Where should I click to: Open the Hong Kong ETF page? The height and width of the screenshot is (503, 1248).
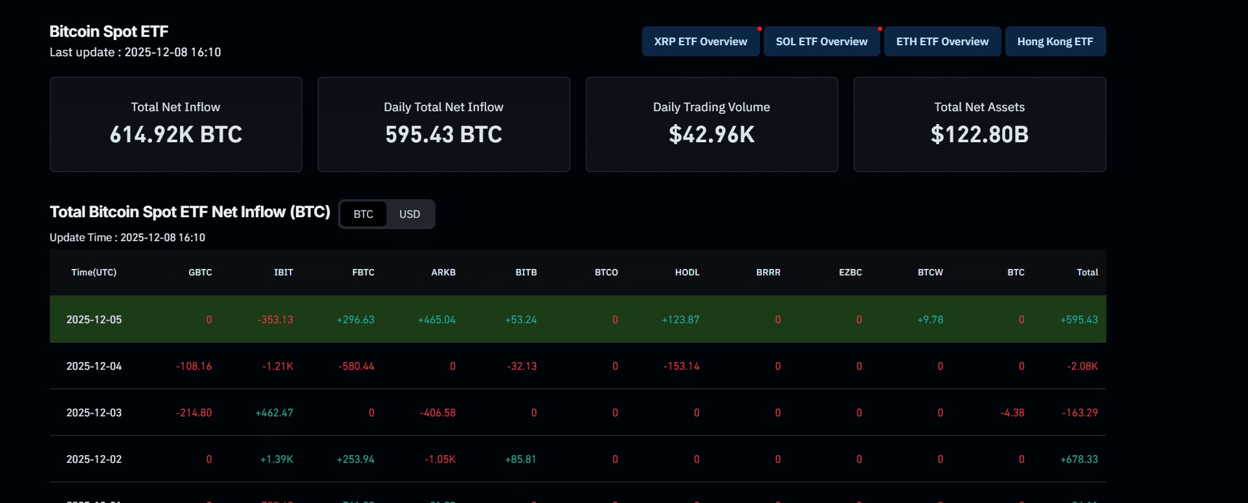pos(1055,41)
